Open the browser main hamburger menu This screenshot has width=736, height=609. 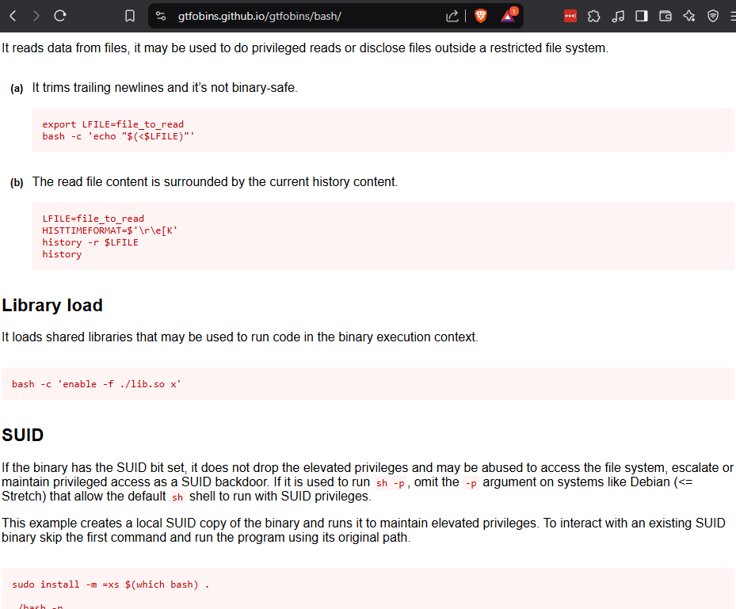(732, 15)
